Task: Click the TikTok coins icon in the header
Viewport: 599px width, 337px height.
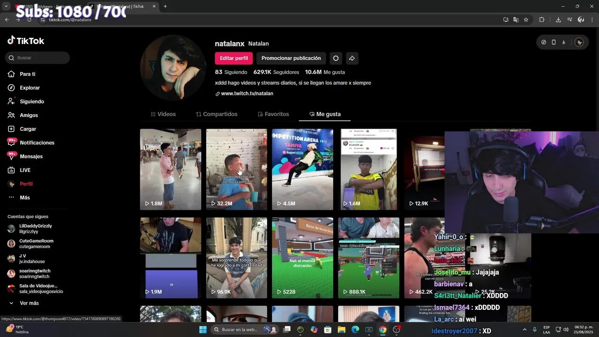Action: 544,42
